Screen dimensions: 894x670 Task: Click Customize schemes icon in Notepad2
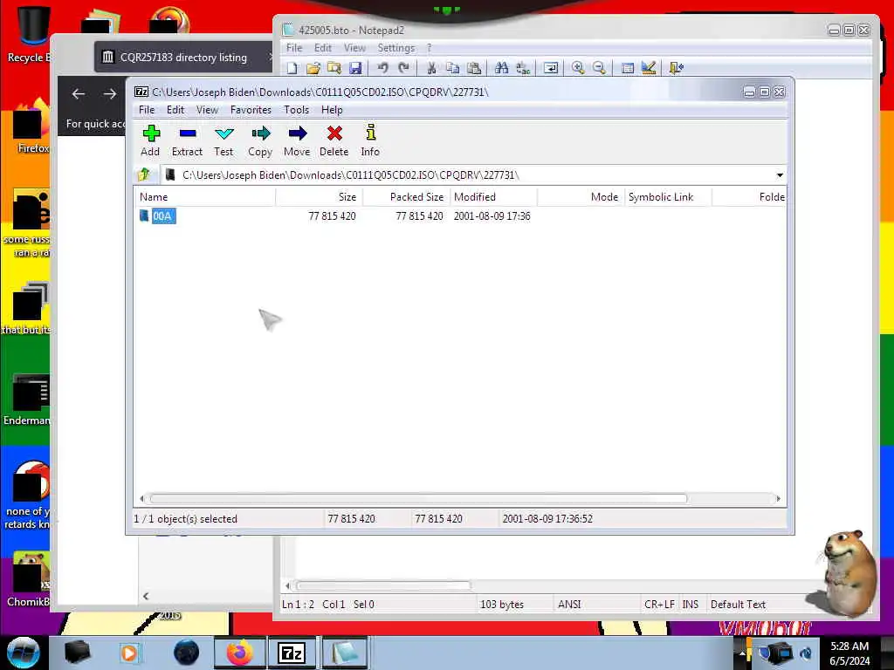[649, 68]
